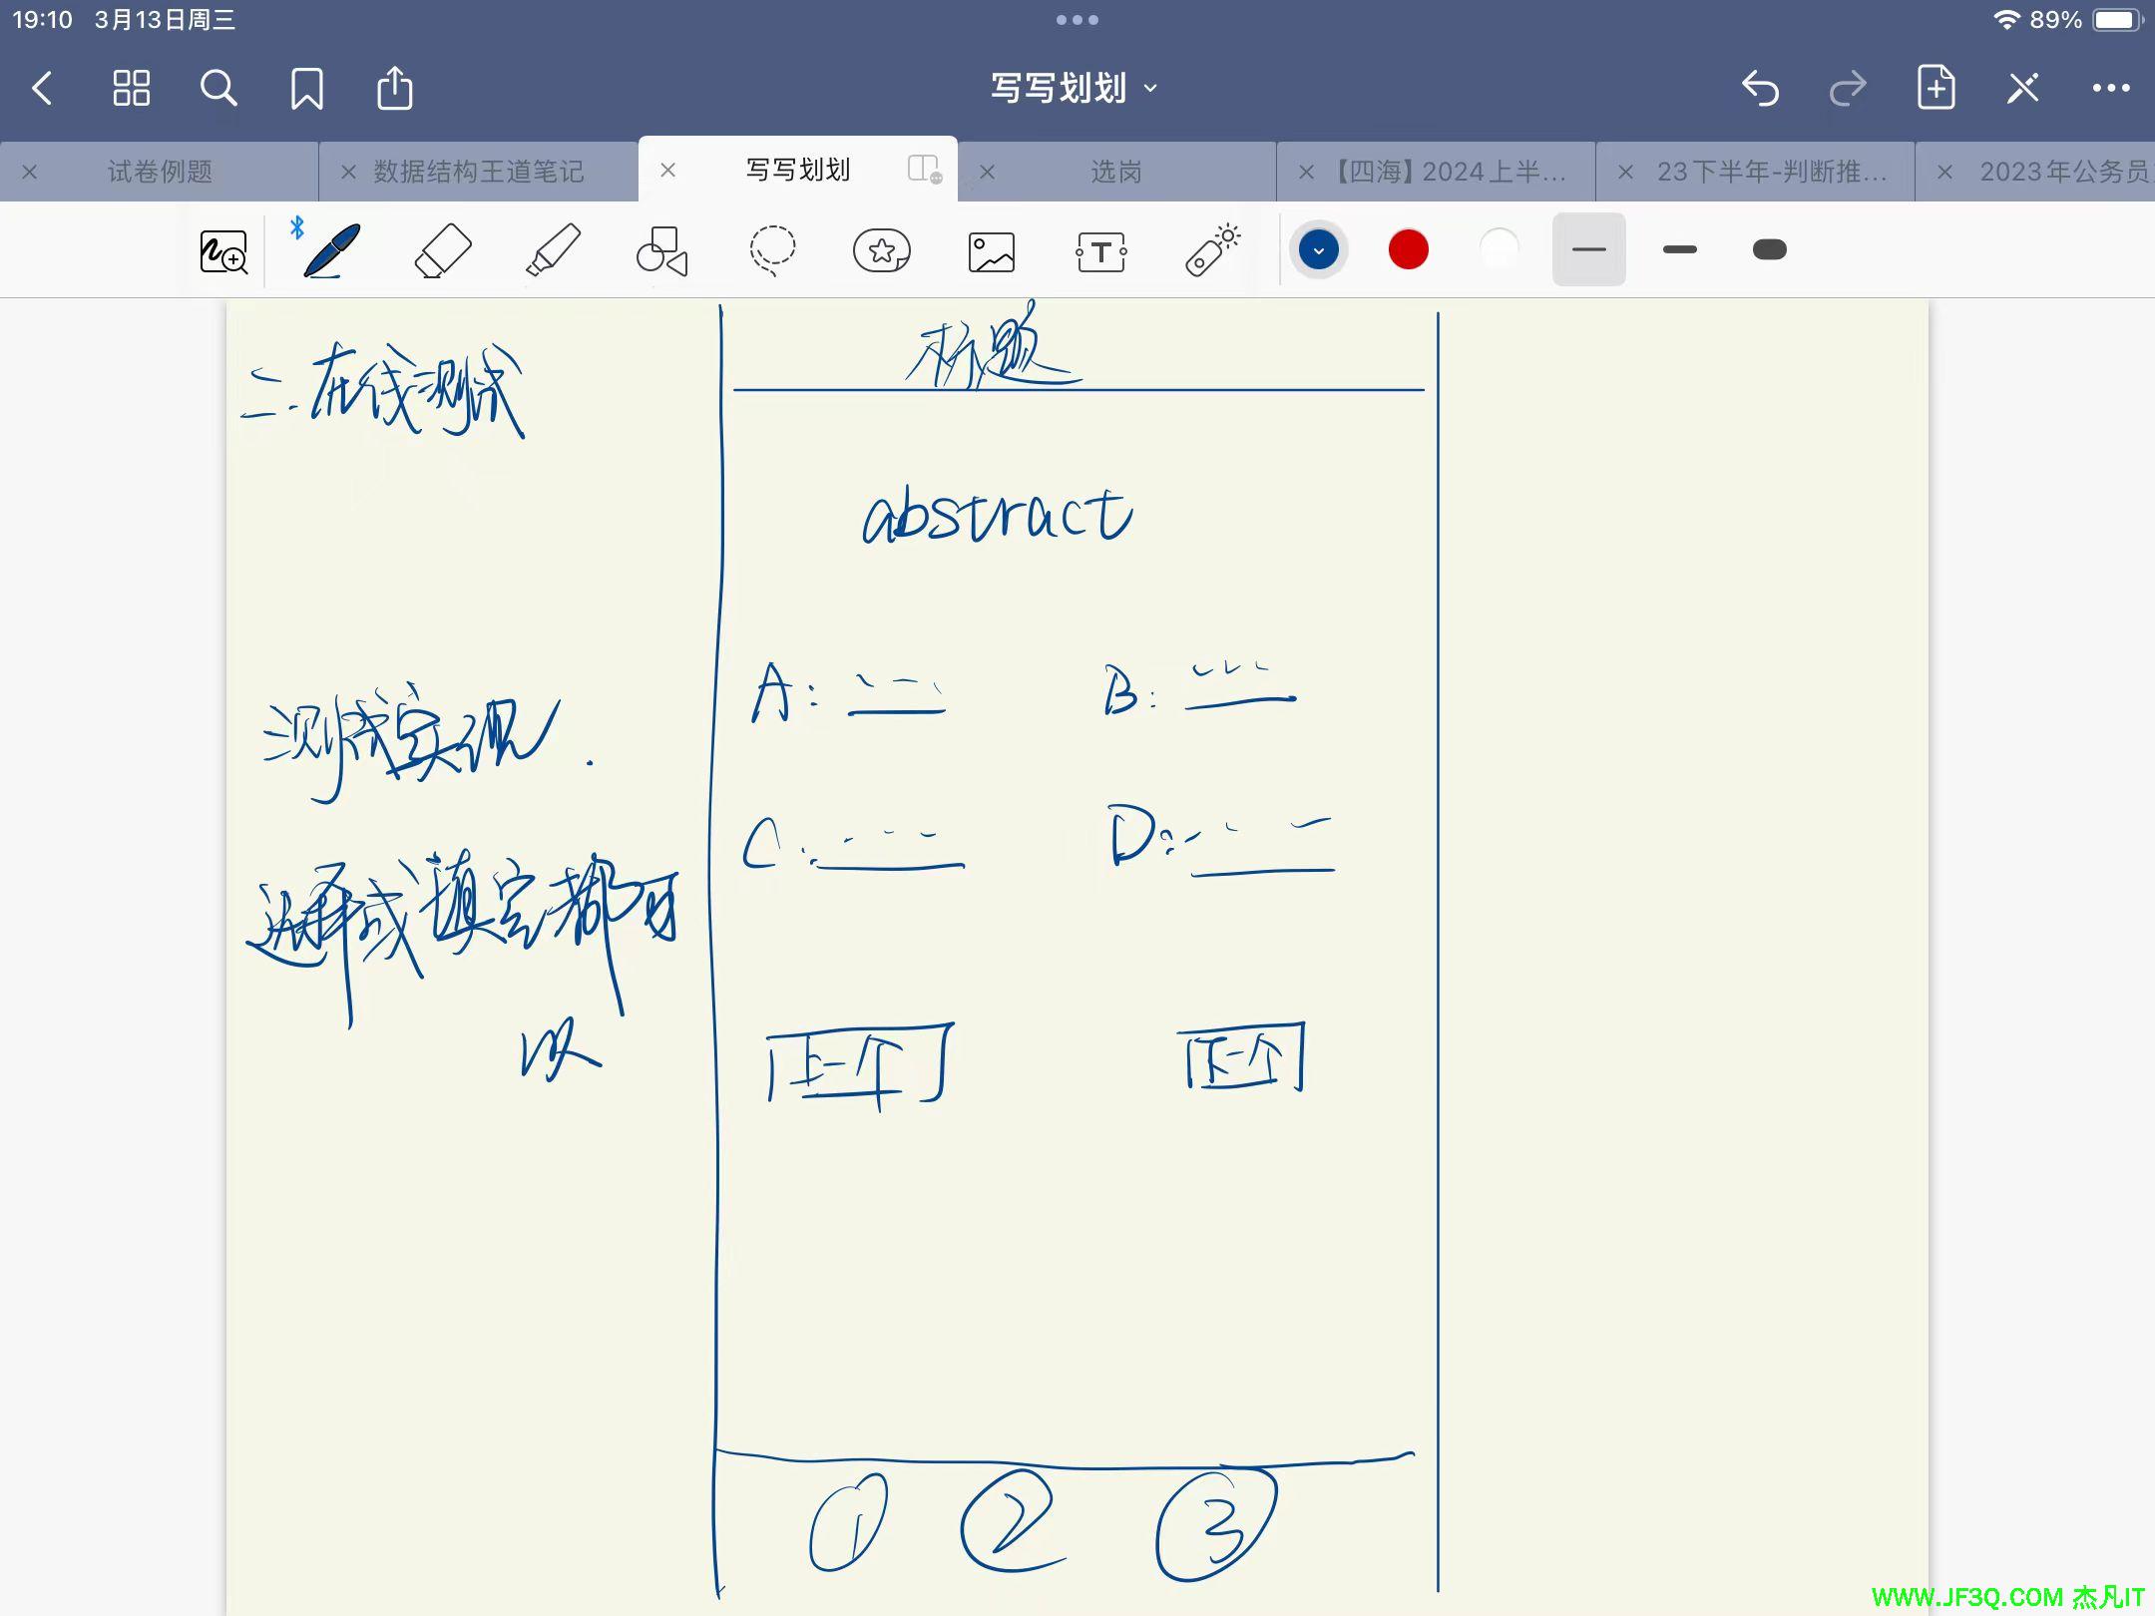Expand the 写写划划 document title dropdown
The image size is (2155, 1616).
(x=1074, y=88)
